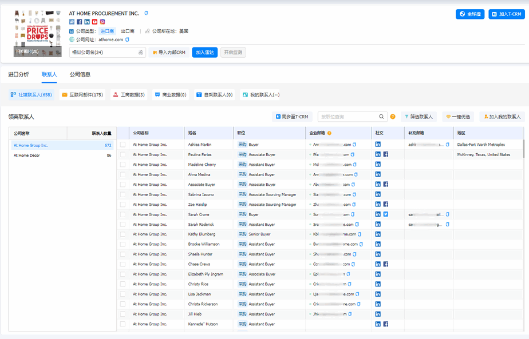Open the 互联网邮件(175) tab

click(x=82, y=95)
